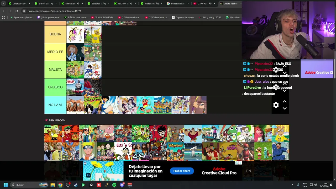Open the 'Copero - Resultado...' bookmark

183,18
